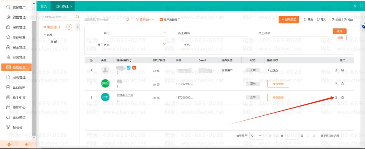
Task: Toggle the 显示离职员工 checkbox
Action: (x=161, y=20)
